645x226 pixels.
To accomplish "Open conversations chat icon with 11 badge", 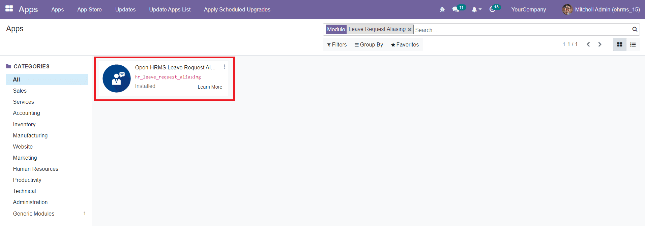I will (x=456, y=9).
